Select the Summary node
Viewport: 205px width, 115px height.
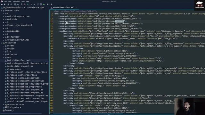(9, 110)
